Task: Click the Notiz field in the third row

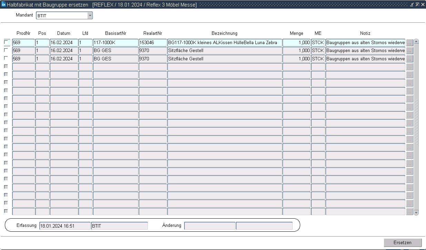Action: click(x=365, y=59)
